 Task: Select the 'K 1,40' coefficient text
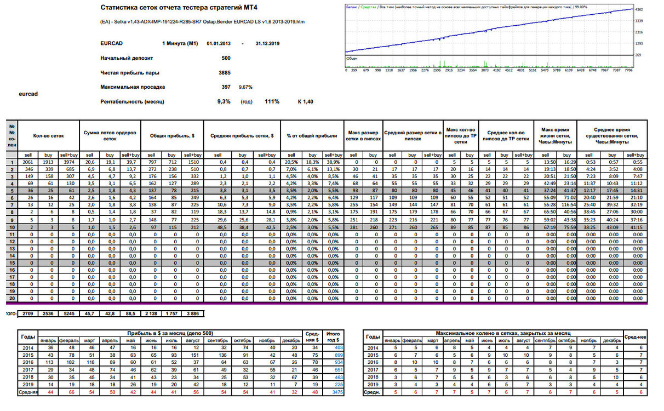pyautogui.click(x=305, y=101)
